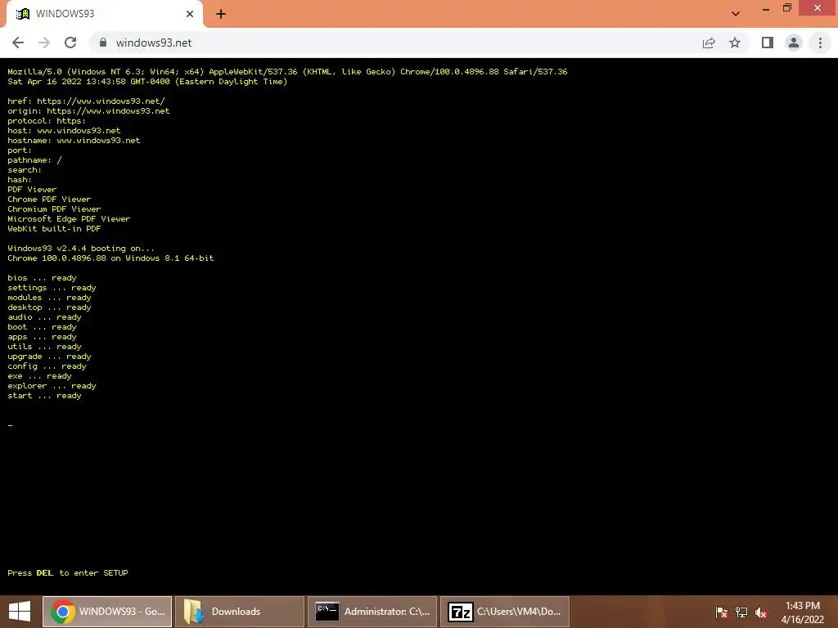
Task: Open the Downloads folder taskbar item
Action: point(240,612)
